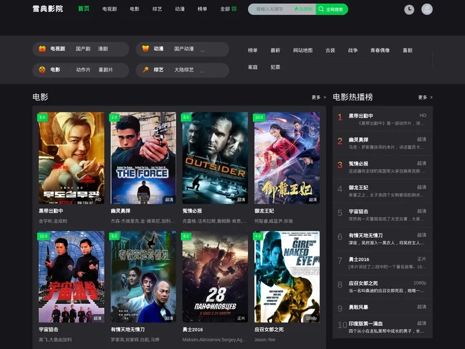Select the 大陆综艺 subcategory
The width and height of the screenshot is (465, 349).
(x=184, y=70)
